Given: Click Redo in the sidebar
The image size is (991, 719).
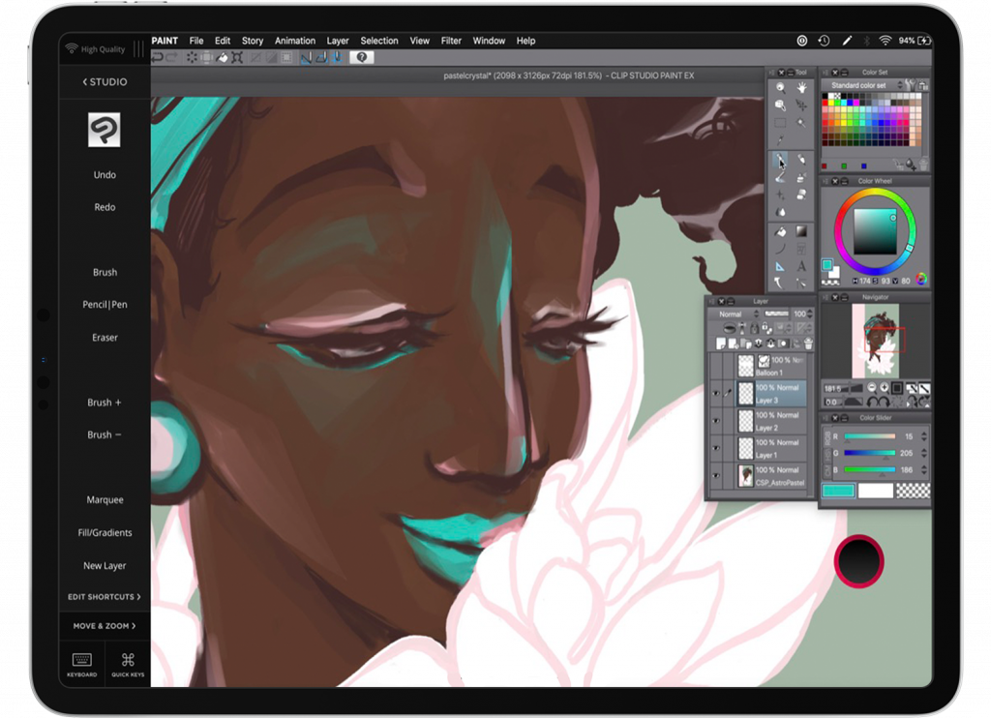Looking at the screenshot, I should pyautogui.click(x=105, y=206).
